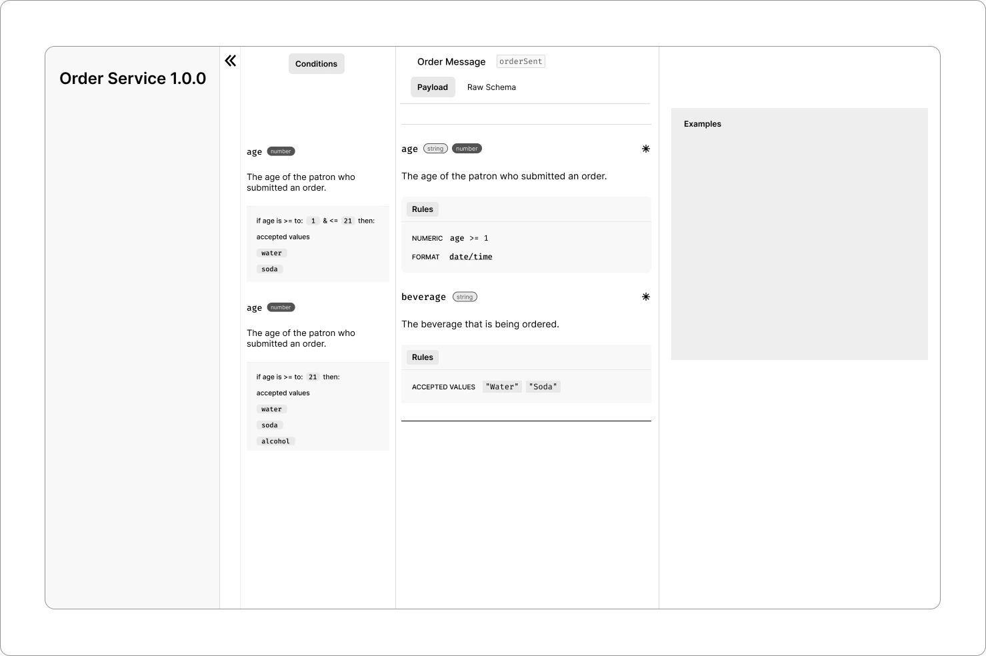The width and height of the screenshot is (986, 656).
Task: Click the beverage property name
Action: point(423,297)
